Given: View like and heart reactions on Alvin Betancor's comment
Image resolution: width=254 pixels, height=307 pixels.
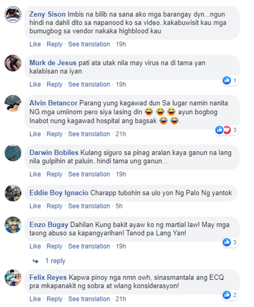Looking at the screenshot, I should tap(227, 130).
